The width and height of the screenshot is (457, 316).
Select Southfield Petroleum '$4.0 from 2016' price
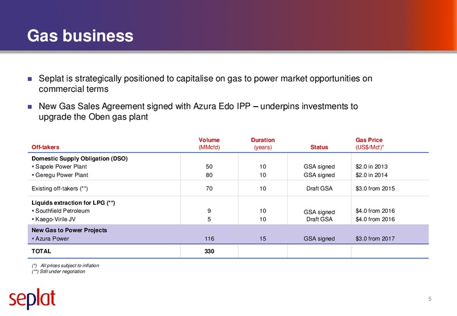[375, 211]
